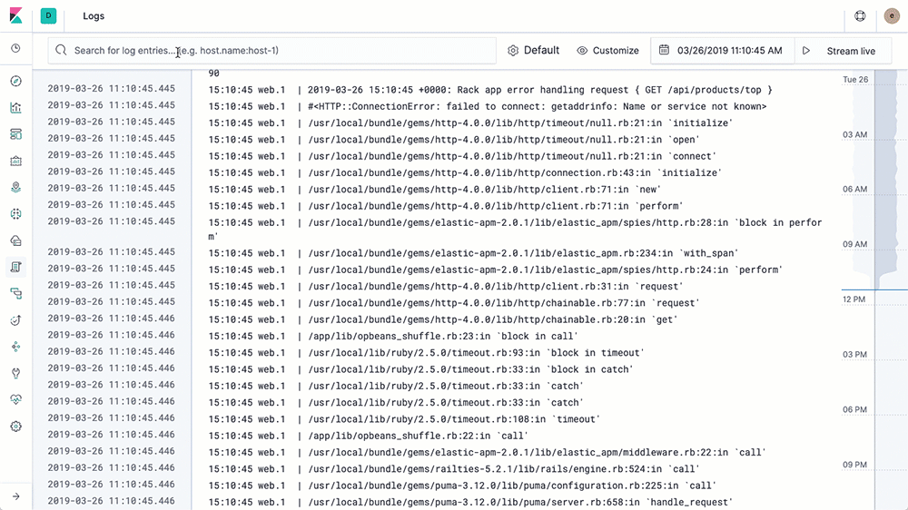Open Dev Tools wrench icon

15,373
